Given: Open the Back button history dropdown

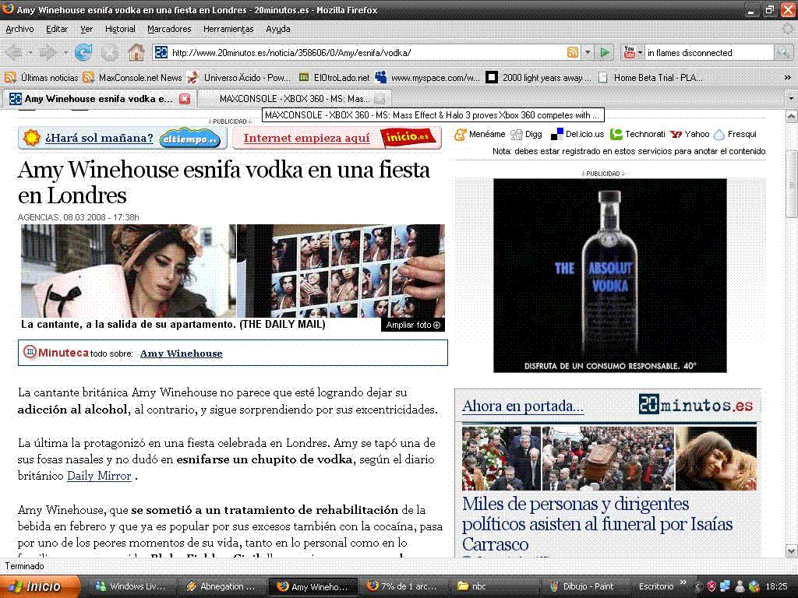Looking at the screenshot, I should pyautogui.click(x=30, y=52).
